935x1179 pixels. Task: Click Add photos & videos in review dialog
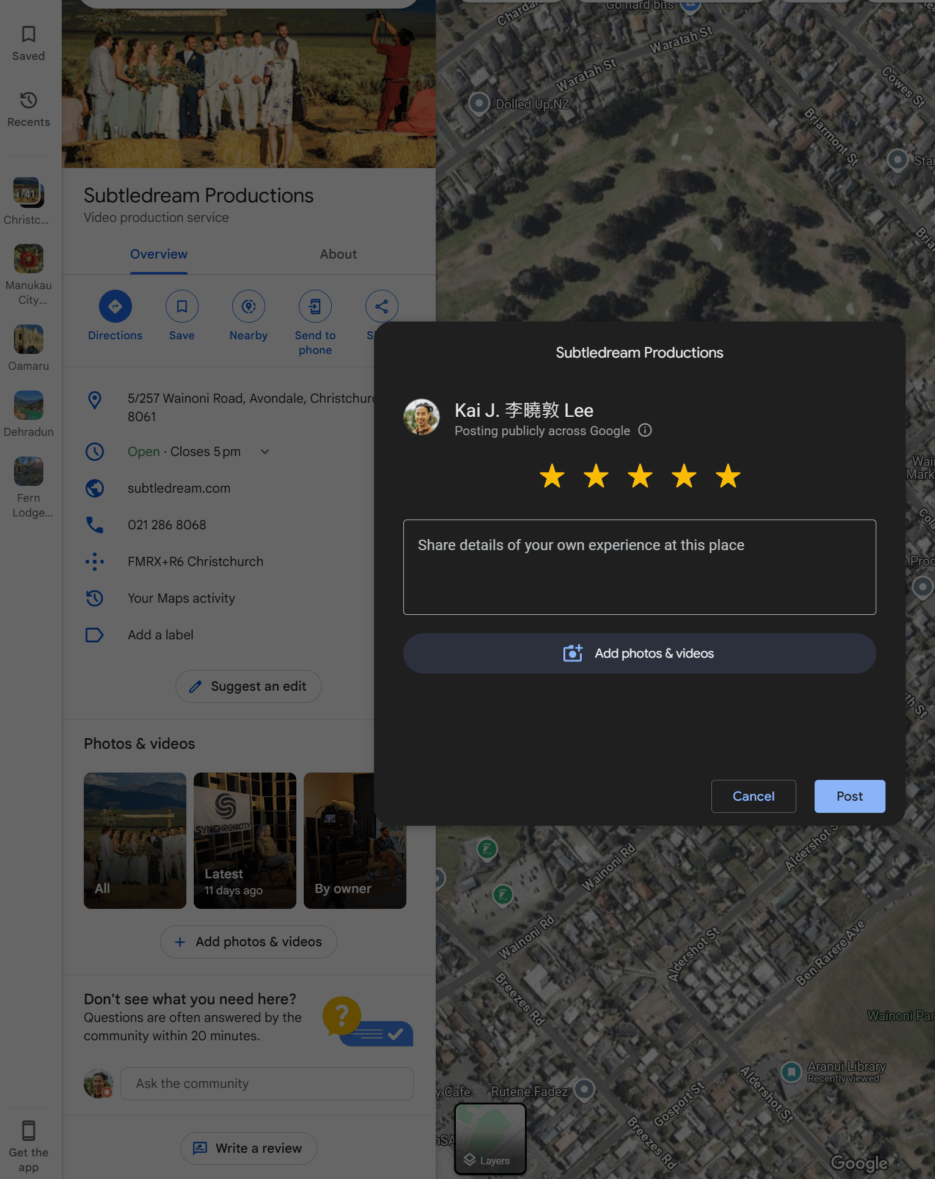click(x=640, y=653)
